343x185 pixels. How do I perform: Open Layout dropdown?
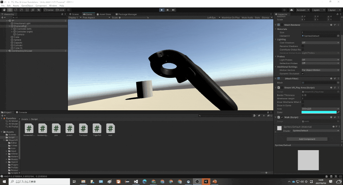coord(334,10)
